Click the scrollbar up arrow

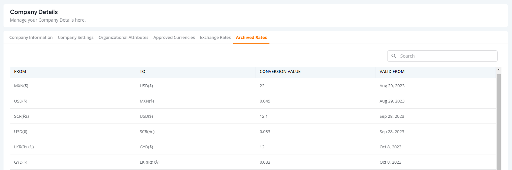click(x=499, y=70)
